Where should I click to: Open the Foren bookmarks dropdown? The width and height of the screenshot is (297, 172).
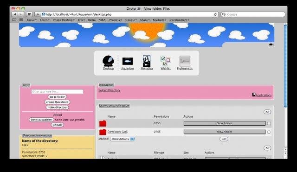coord(45,20)
